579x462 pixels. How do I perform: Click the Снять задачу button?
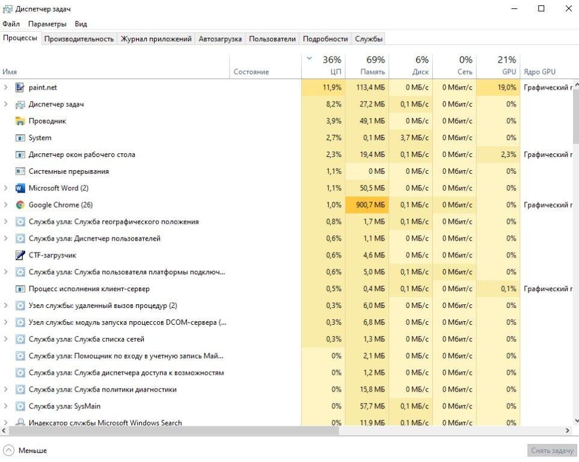click(552, 451)
